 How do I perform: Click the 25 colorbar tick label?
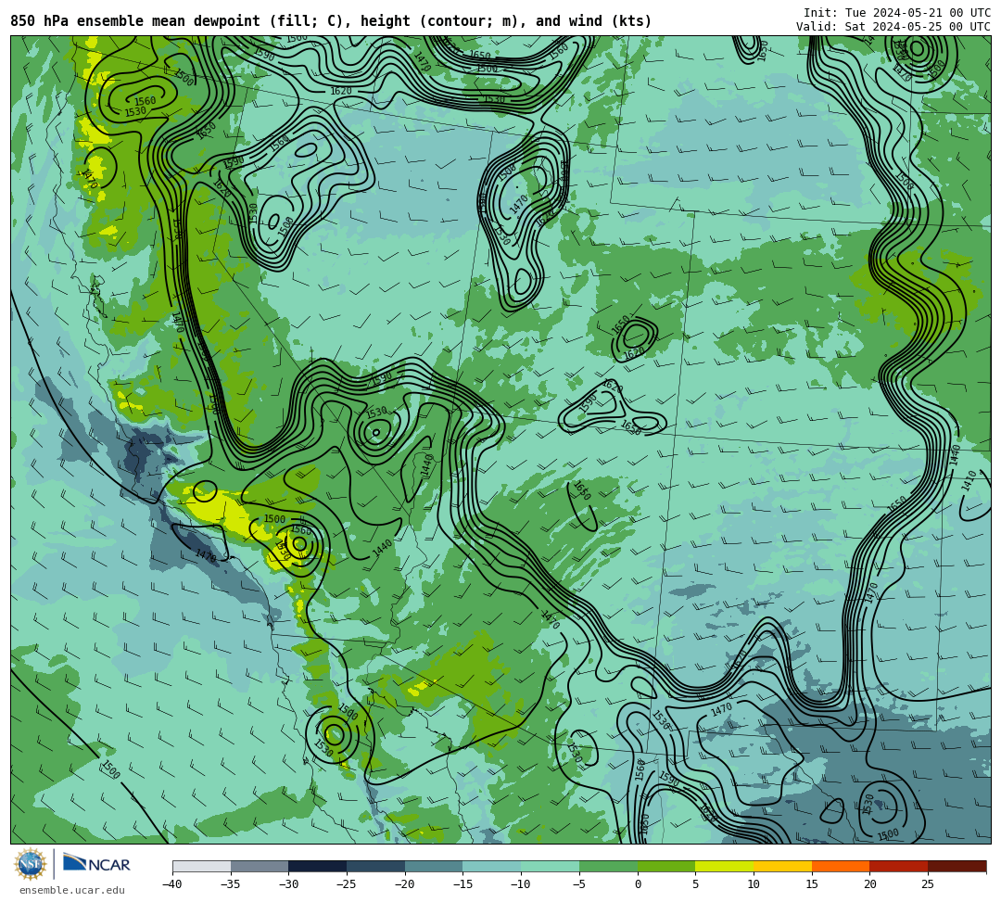(x=928, y=884)
